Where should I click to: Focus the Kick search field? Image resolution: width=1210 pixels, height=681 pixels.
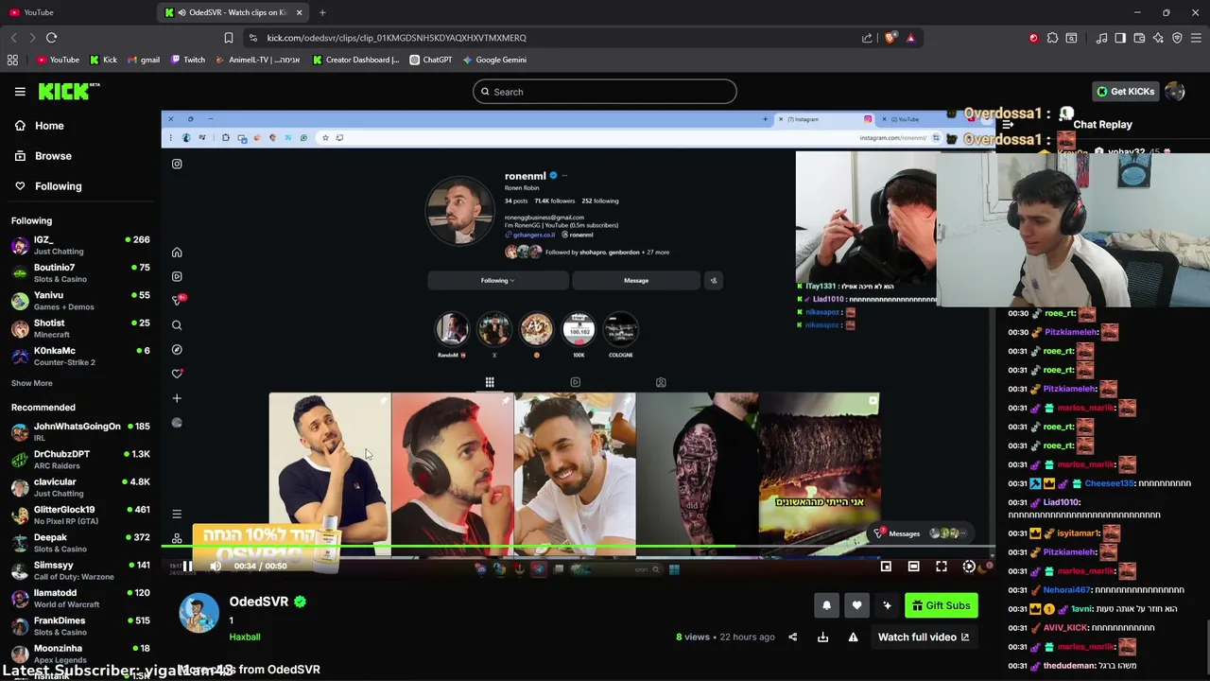pos(605,92)
